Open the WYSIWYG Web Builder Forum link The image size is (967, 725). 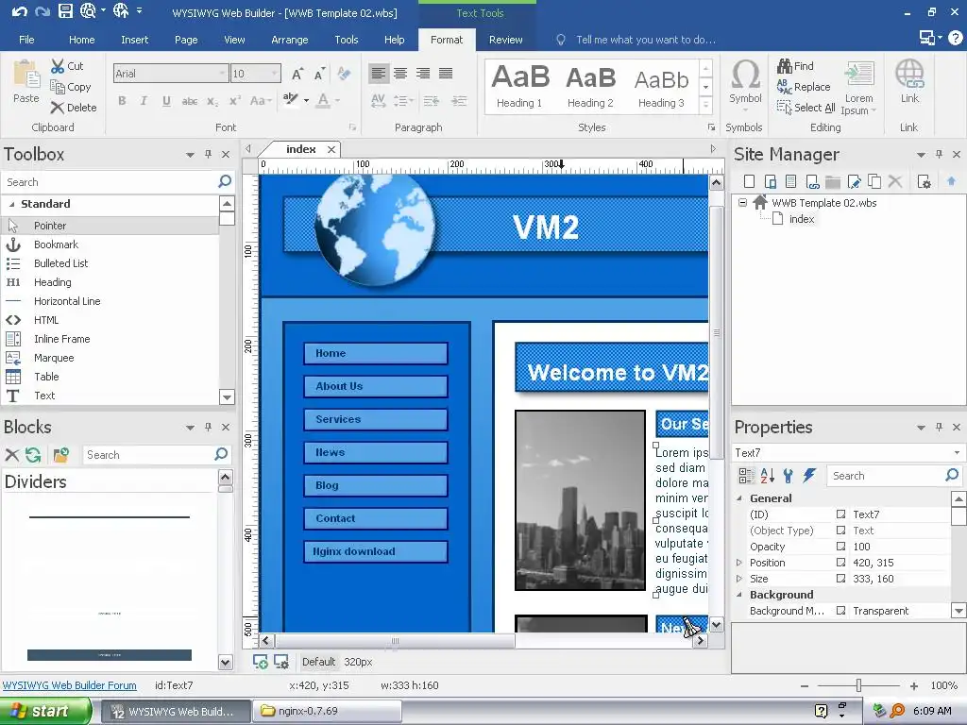[x=69, y=685]
